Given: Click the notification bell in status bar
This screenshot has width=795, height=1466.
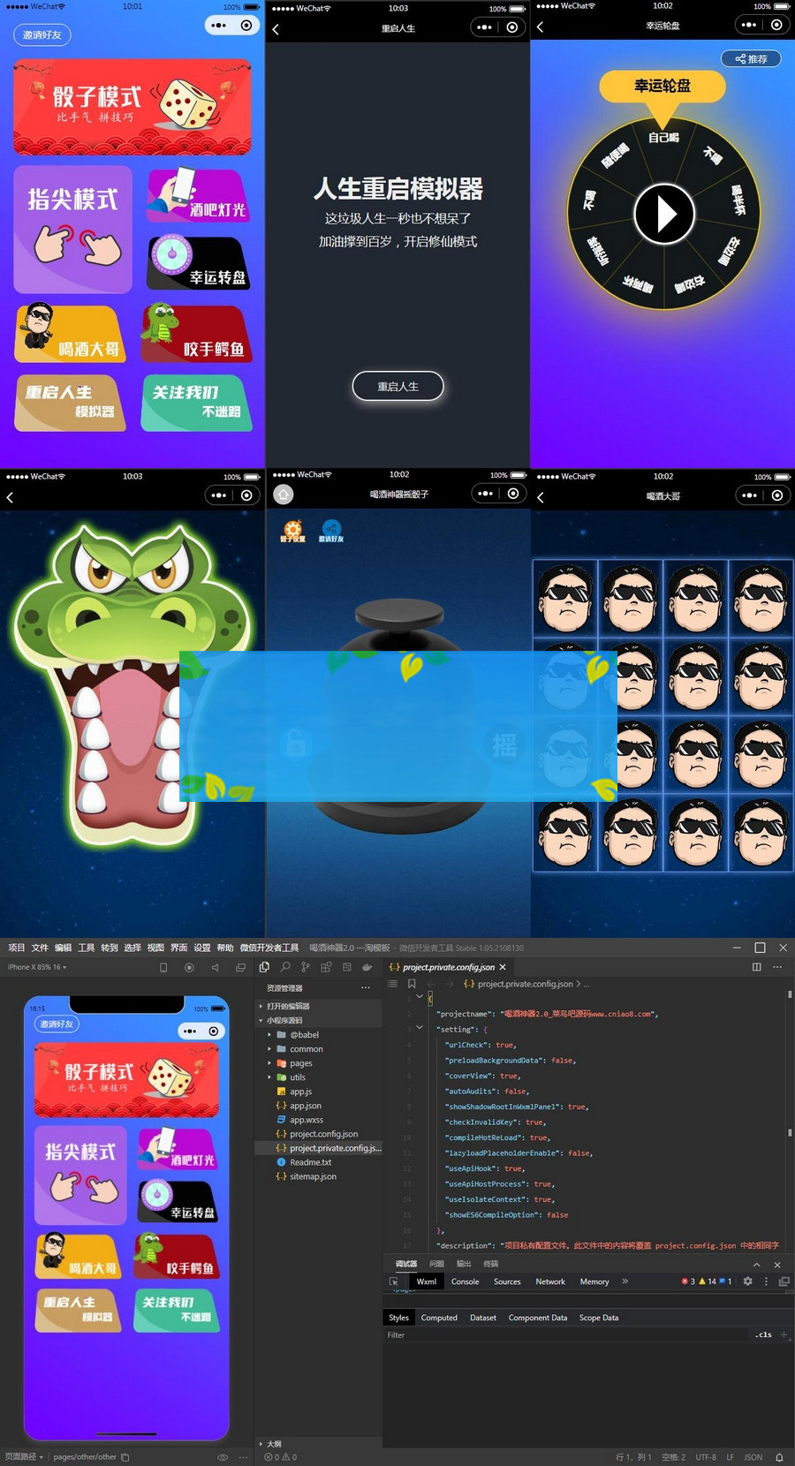Looking at the screenshot, I should click(779, 1457).
